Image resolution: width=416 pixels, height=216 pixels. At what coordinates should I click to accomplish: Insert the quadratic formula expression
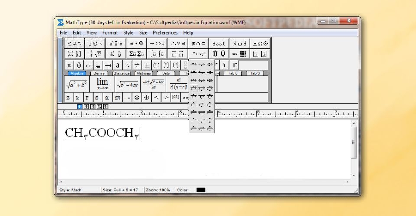[153, 84]
